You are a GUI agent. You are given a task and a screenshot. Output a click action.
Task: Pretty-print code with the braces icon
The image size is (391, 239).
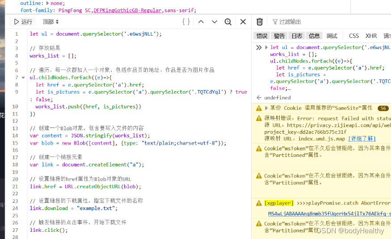tap(186, 22)
